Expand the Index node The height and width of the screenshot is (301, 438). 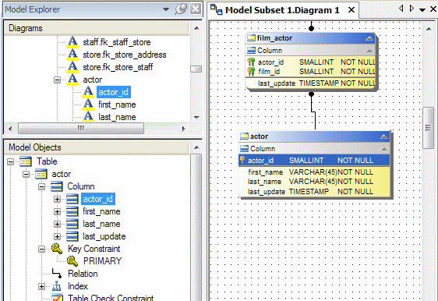[x=41, y=286]
